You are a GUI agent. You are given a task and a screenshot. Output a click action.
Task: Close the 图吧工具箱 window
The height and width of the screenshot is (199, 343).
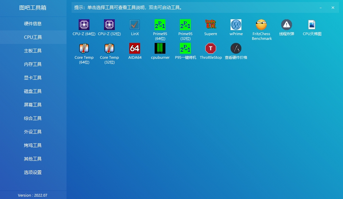pyautogui.click(x=333, y=8)
